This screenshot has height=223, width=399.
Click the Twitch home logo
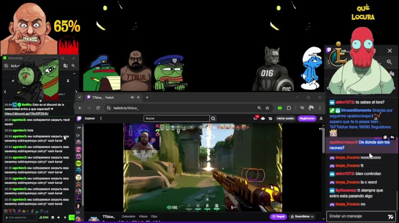tap(79, 118)
